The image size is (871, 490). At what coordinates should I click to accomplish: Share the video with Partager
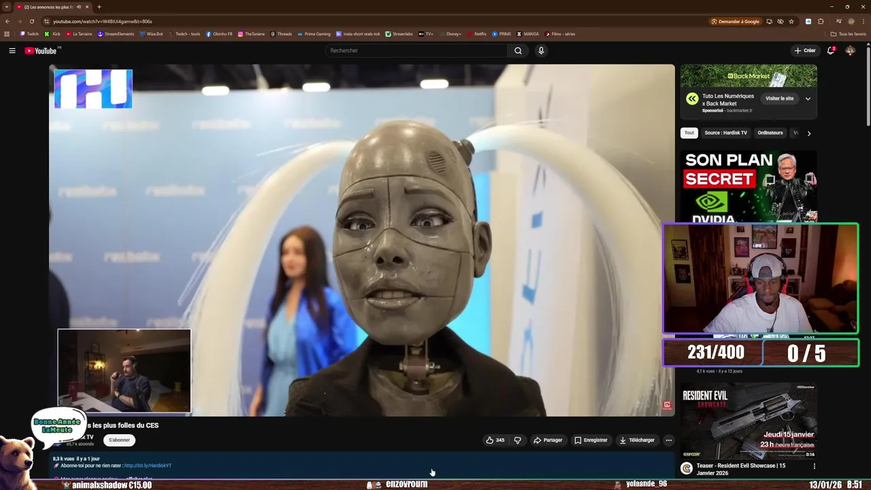point(548,440)
